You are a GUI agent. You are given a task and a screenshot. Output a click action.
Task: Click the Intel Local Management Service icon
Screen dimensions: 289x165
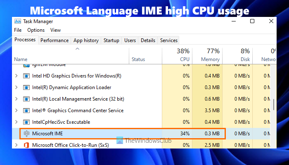click(26, 99)
